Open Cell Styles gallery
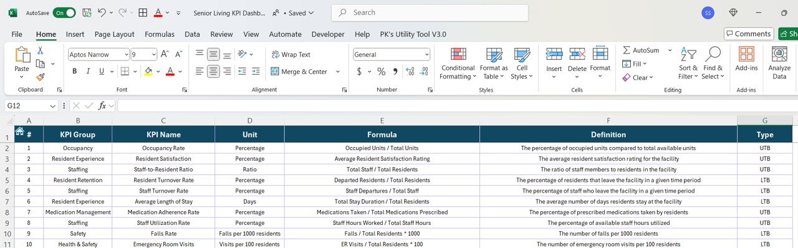The image size is (798, 248). click(522, 64)
